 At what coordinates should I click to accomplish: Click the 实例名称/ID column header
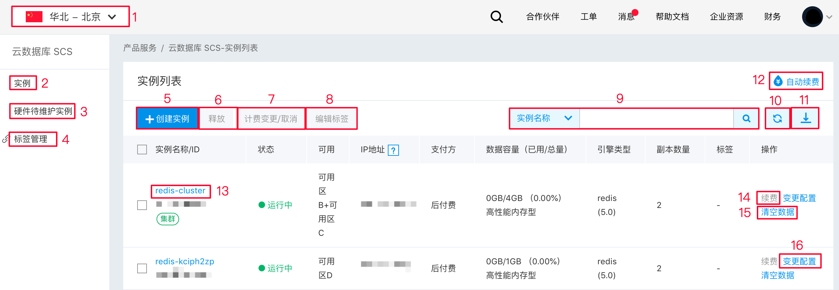coord(177,150)
